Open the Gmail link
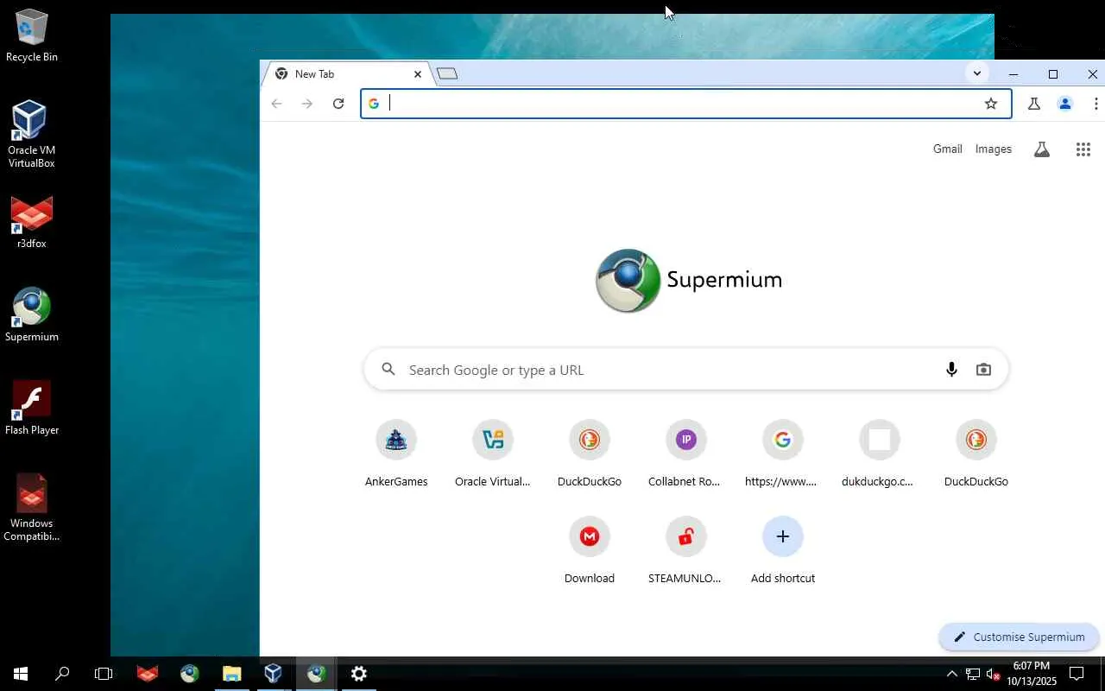The height and width of the screenshot is (691, 1105). coord(947,149)
